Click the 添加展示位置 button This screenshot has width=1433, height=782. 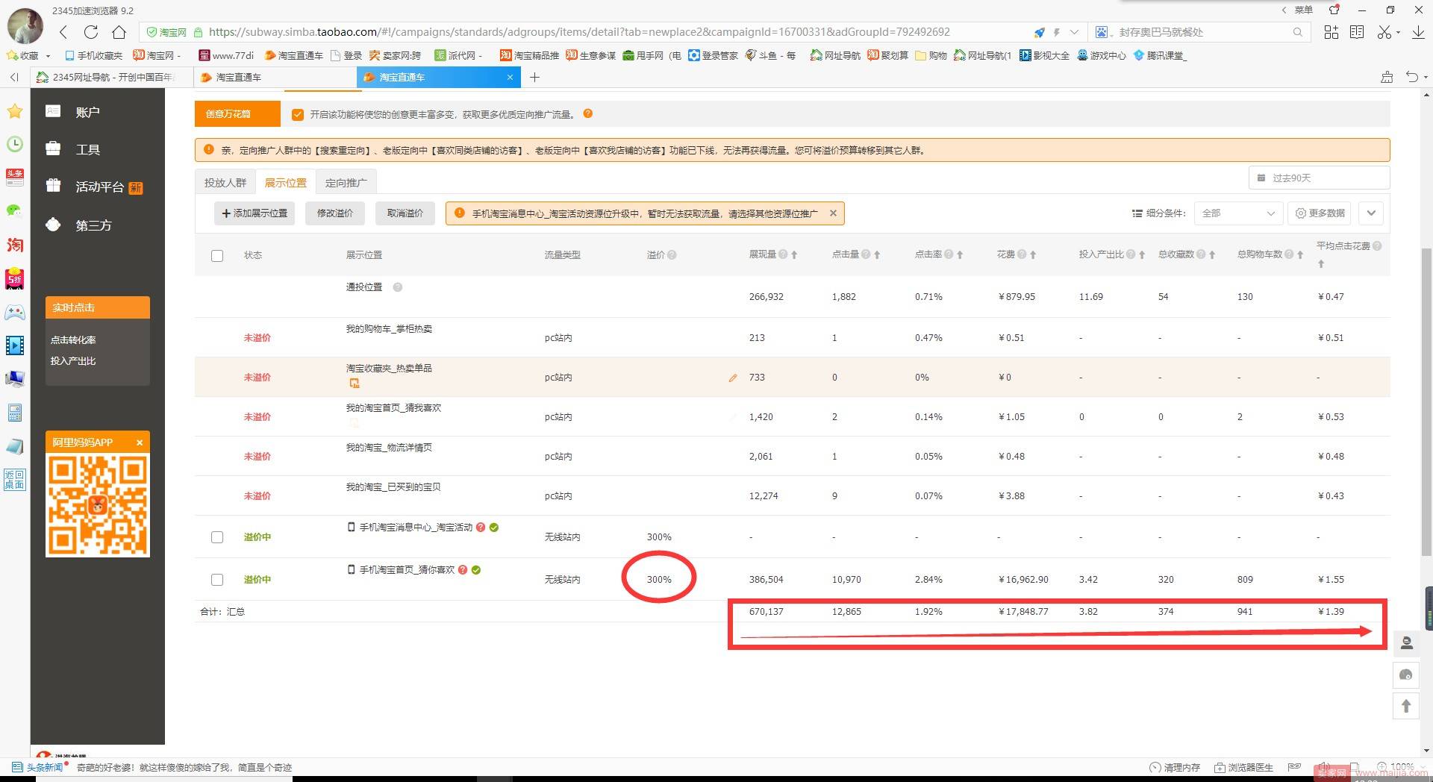coord(255,213)
